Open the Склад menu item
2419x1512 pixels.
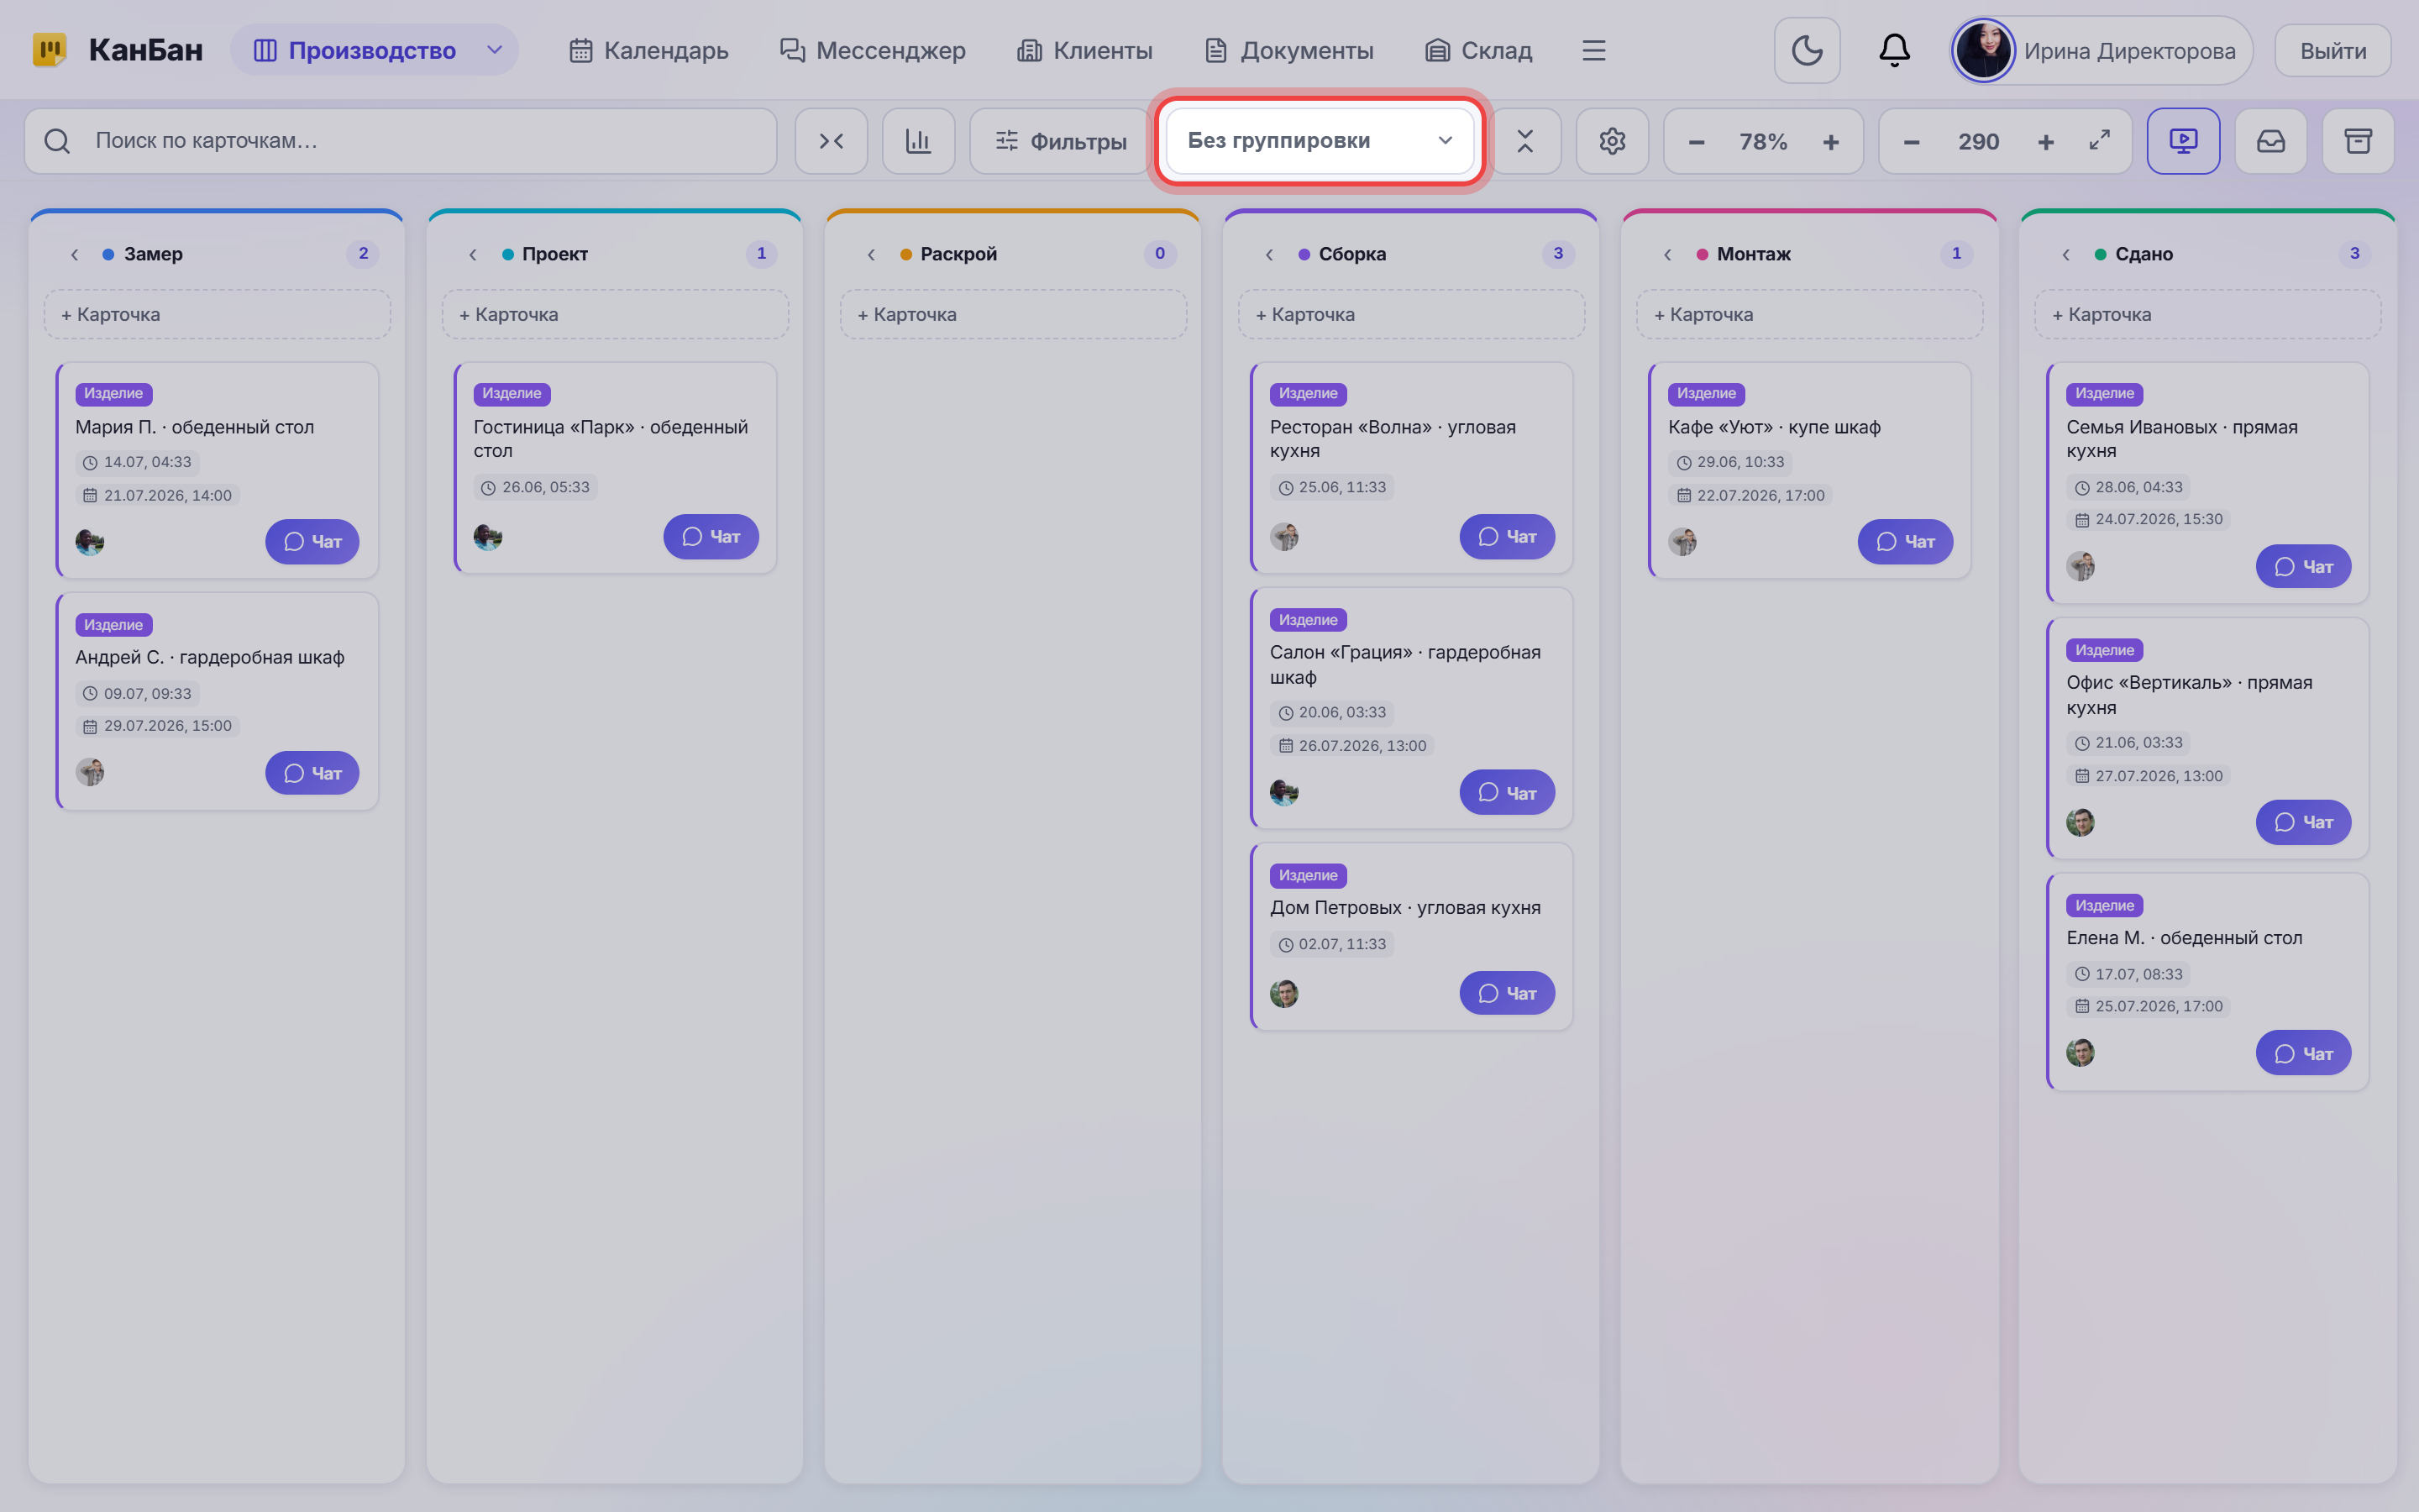tap(1478, 50)
